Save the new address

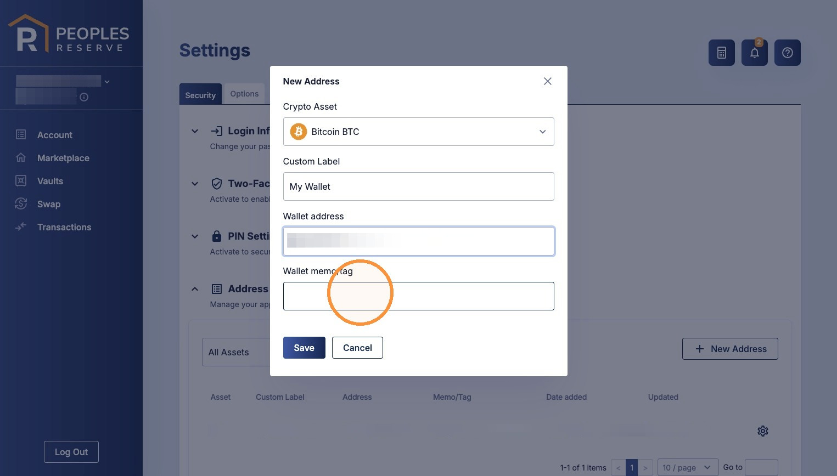click(304, 348)
